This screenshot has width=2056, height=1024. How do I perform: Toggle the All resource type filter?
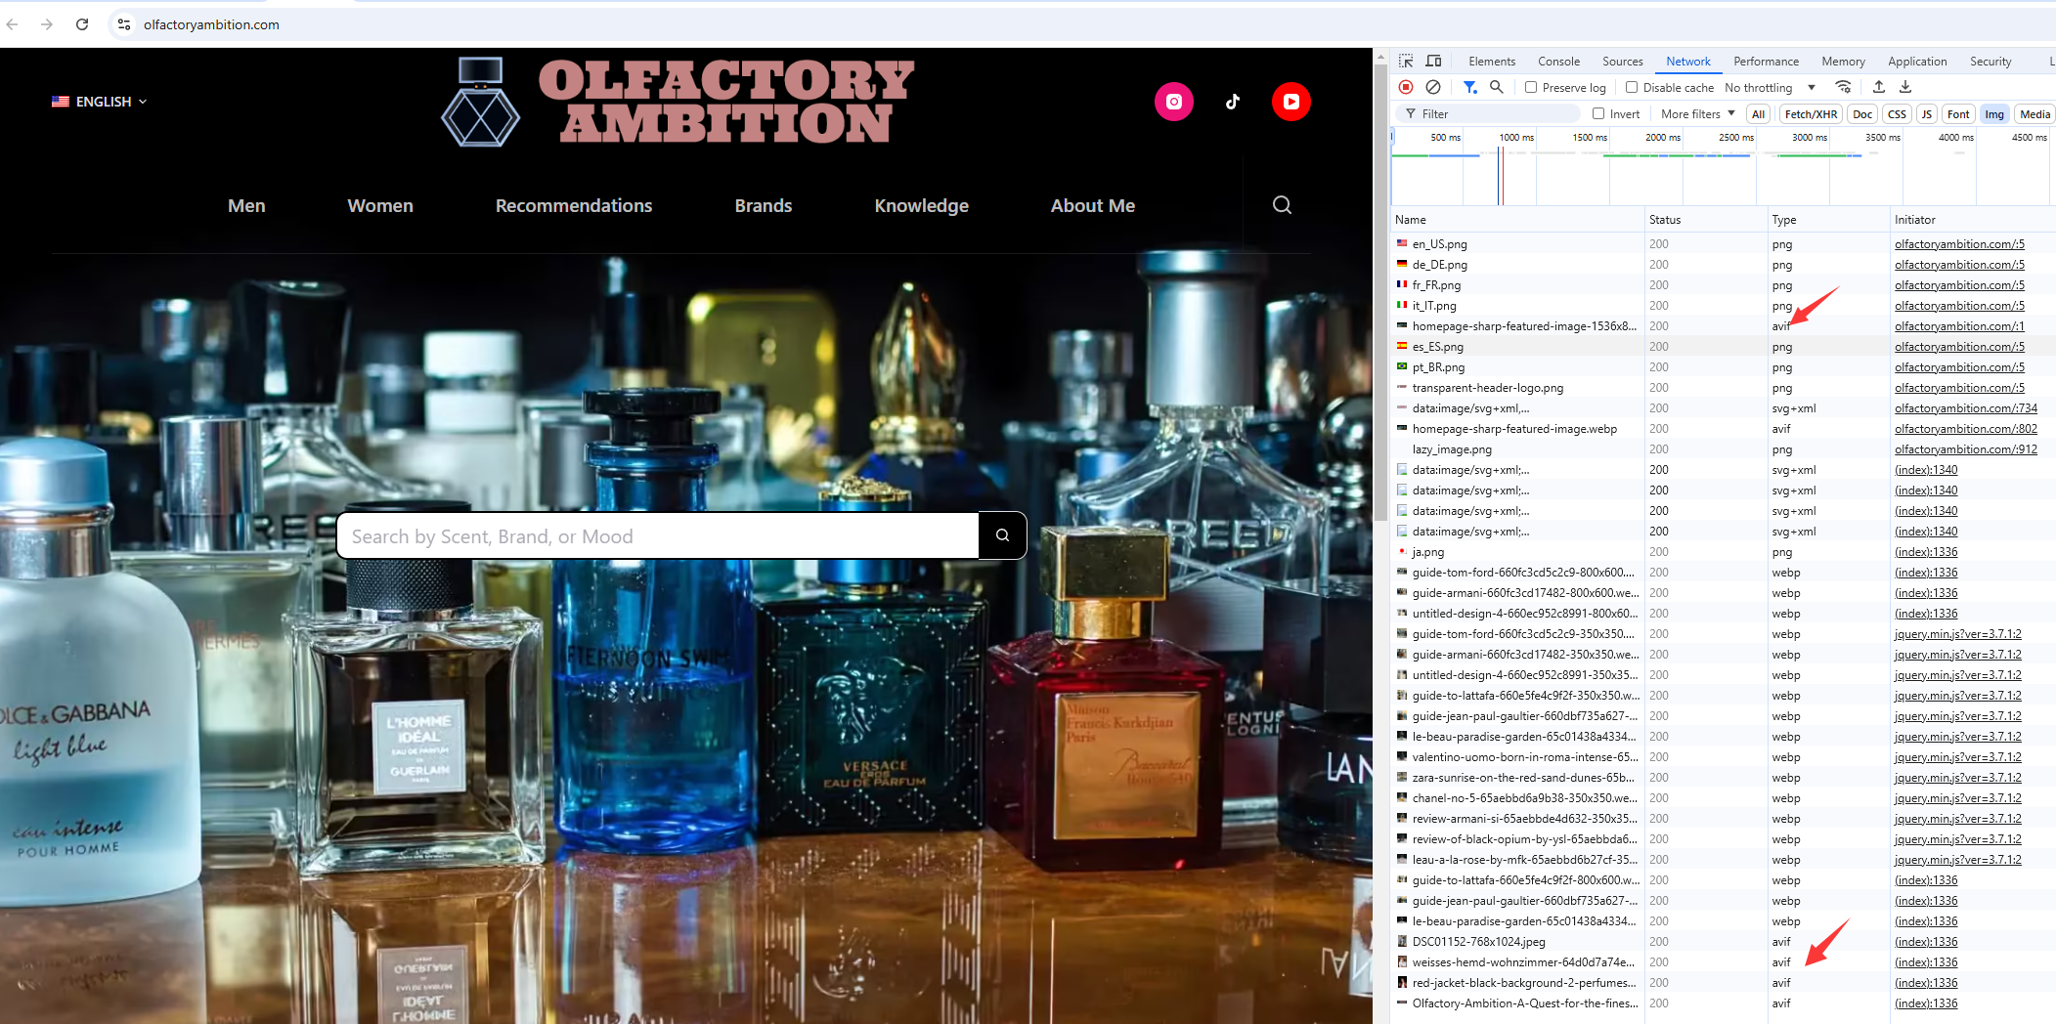[1758, 114]
